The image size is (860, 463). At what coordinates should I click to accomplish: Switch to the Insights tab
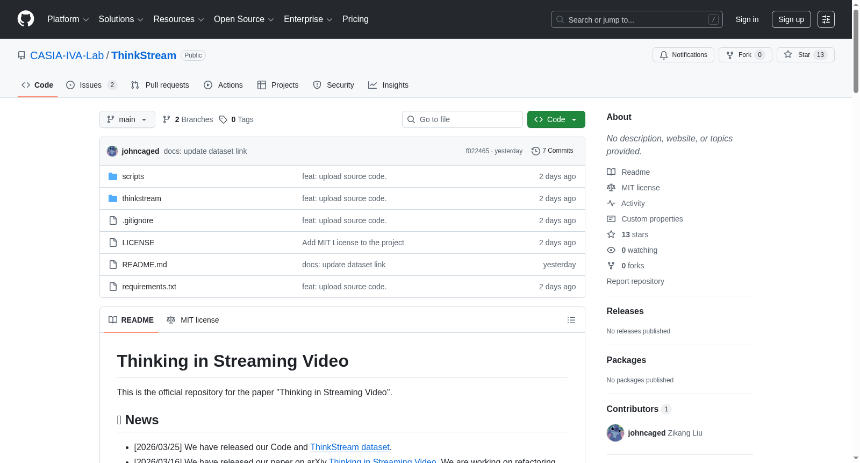(x=388, y=85)
